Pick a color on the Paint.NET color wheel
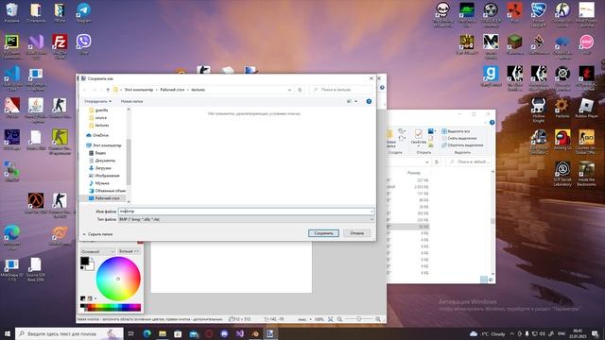Screen dimensions: 605x340 tap(118, 279)
